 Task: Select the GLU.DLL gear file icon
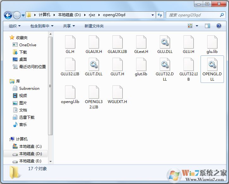tap(165, 42)
